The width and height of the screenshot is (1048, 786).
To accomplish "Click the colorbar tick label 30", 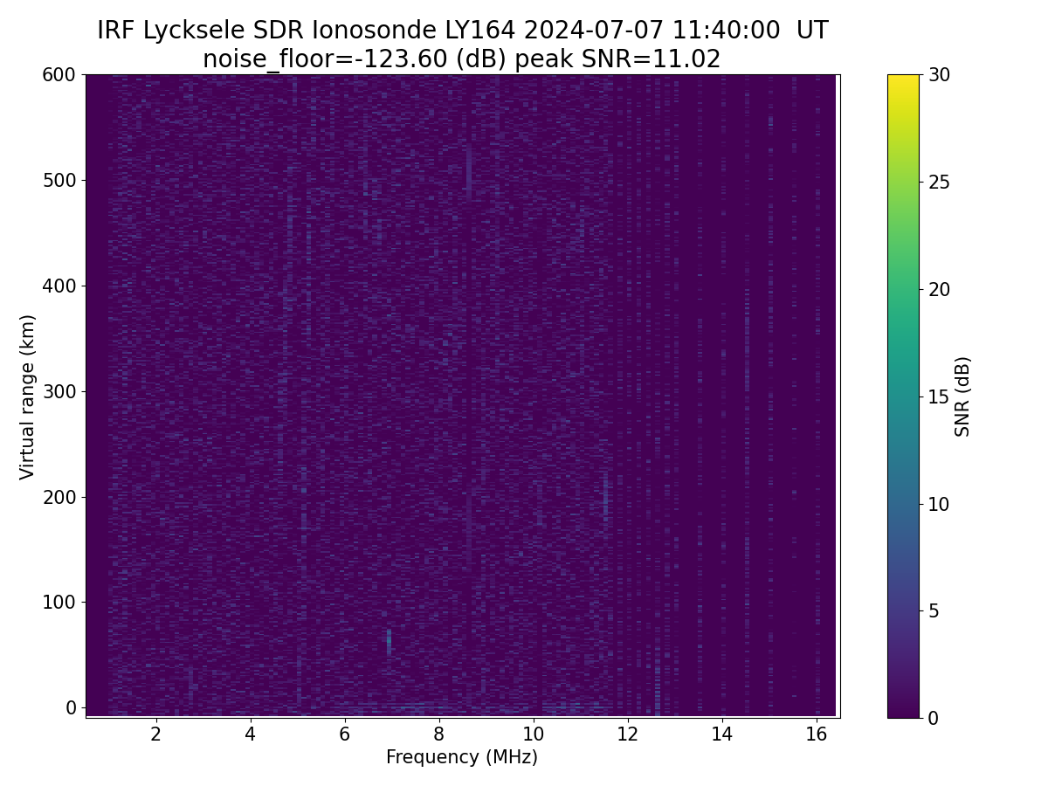I will [938, 75].
